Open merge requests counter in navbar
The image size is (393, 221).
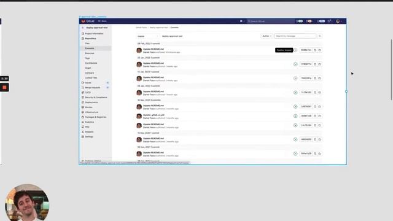coord(309,21)
